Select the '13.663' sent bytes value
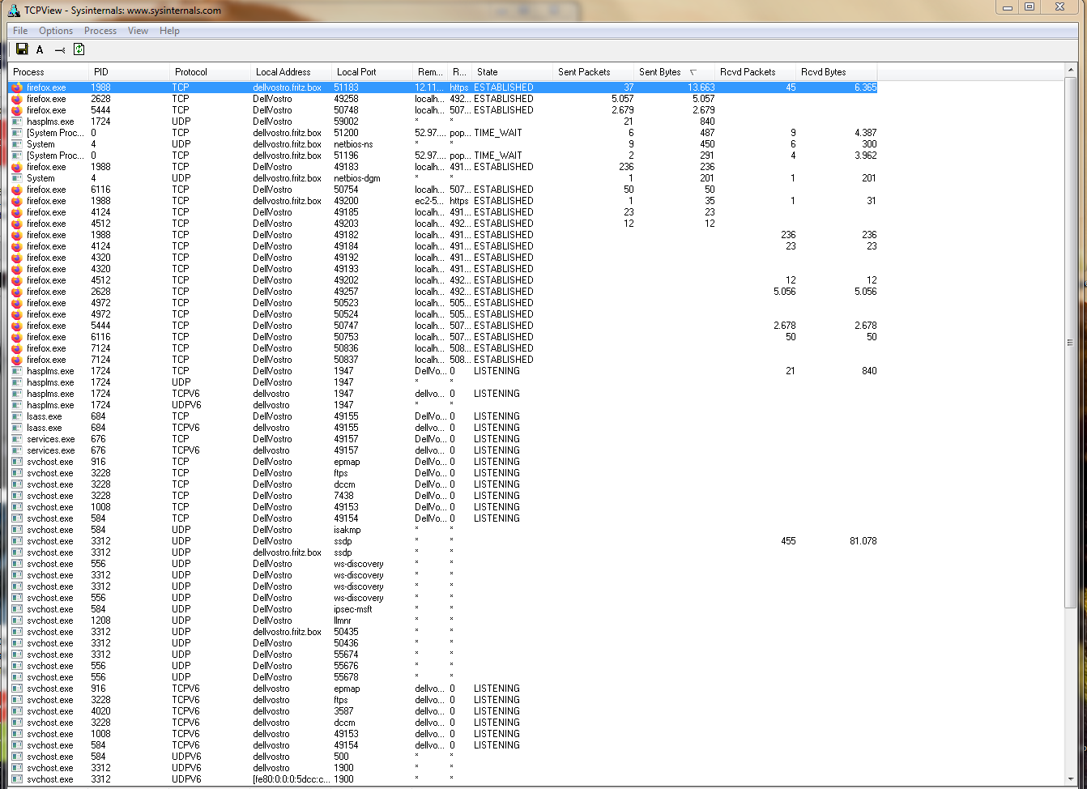 (x=701, y=87)
